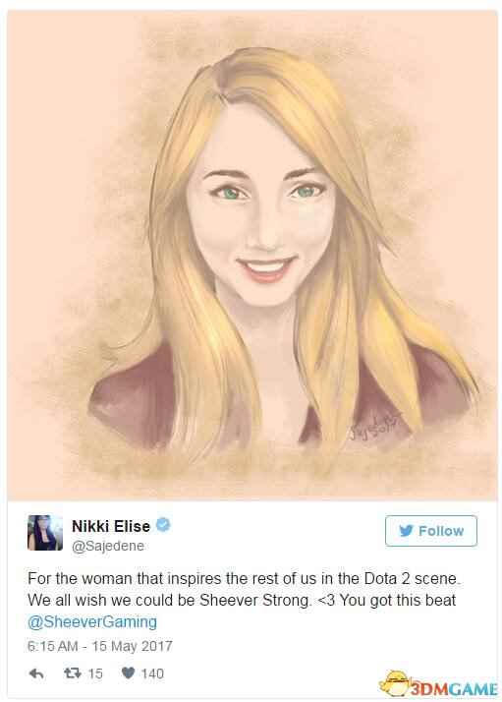Open the @SheeverGaming mention link
The image size is (502, 702).
click(92, 621)
